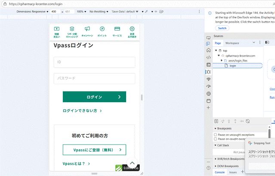Open the 100% zoom dropdown
The height and width of the screenshot is (176, 275).
tap(81, 12)
